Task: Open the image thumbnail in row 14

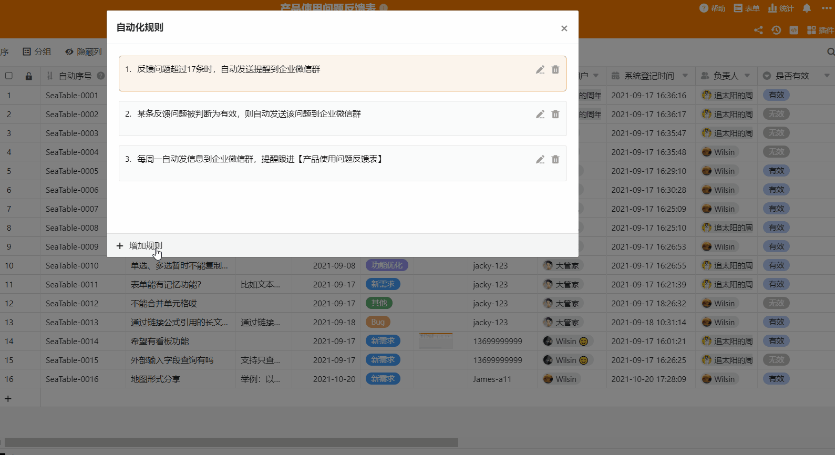Action: [x=436, y=341]
